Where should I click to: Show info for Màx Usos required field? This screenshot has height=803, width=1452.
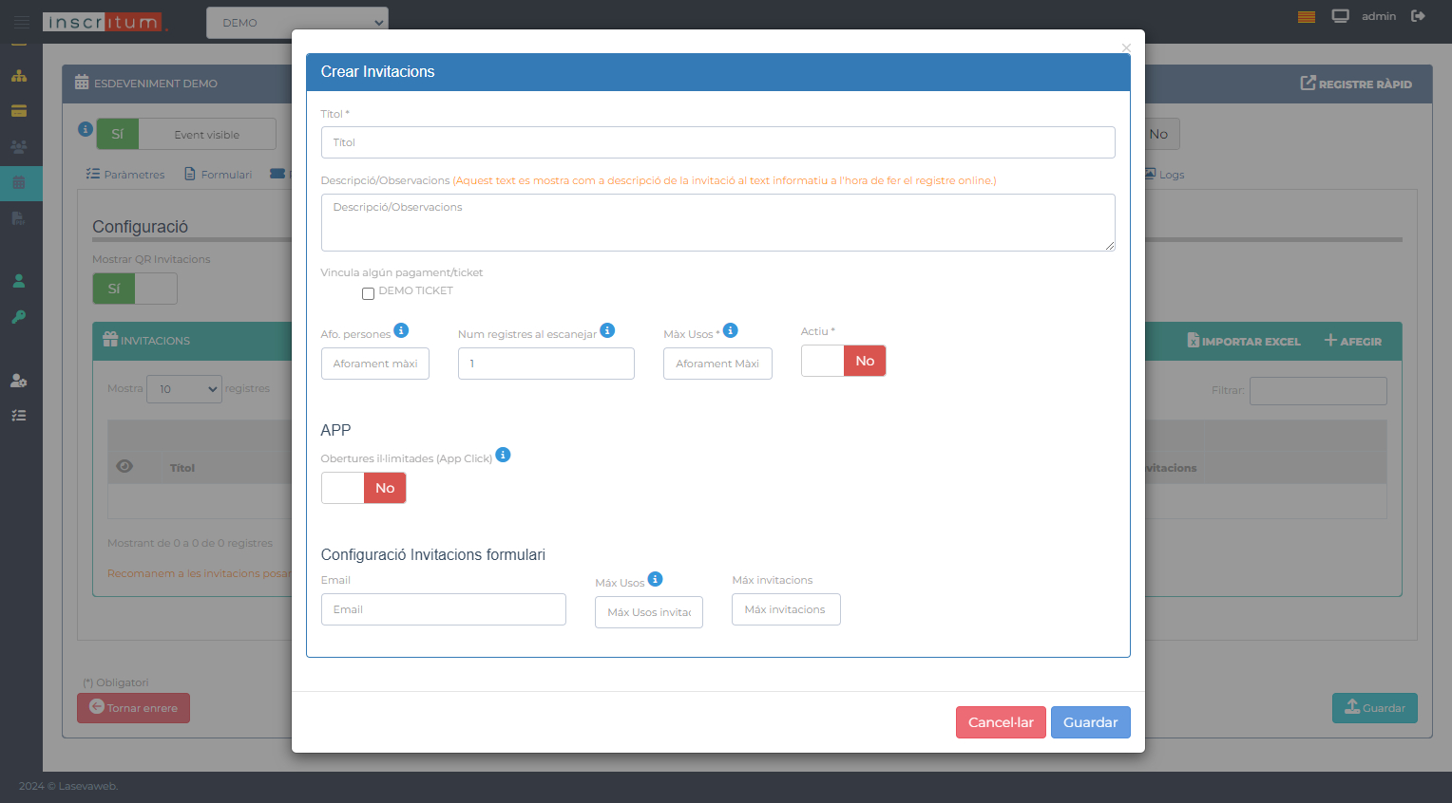(x=730, y=330)
